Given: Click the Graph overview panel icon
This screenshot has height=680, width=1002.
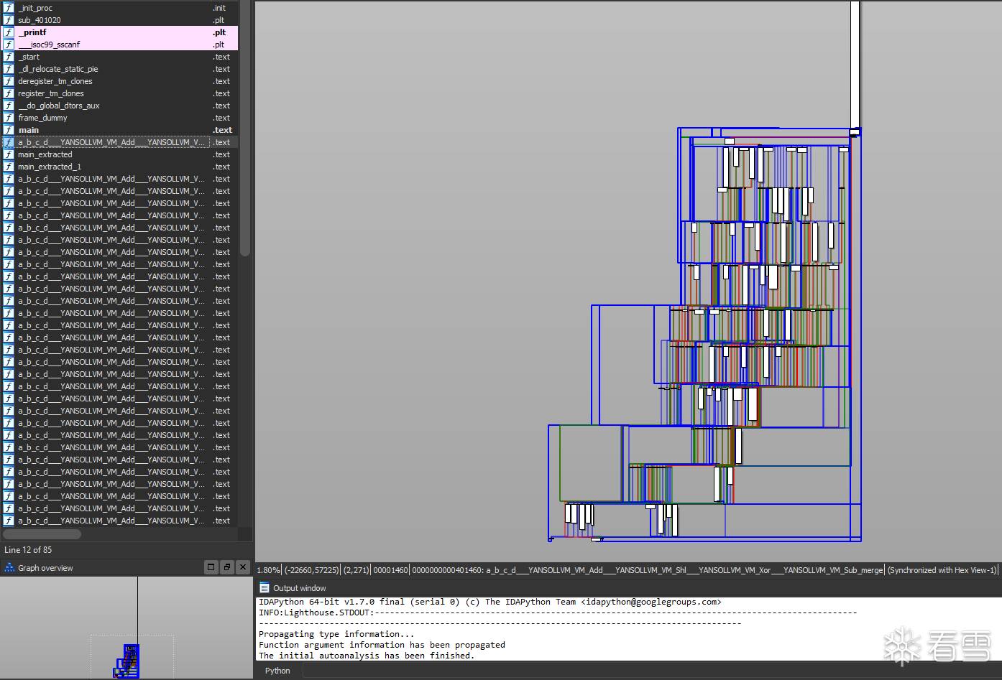Looking at the screenshot, I should pos(9,568).
